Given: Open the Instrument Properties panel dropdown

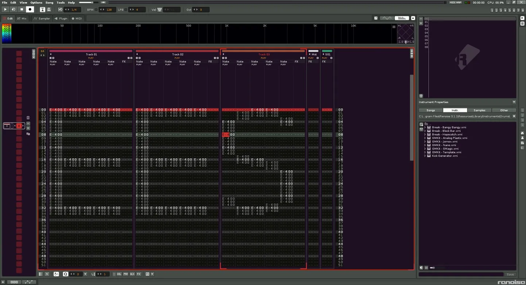Looking at the screenshot, I should pyautogui.click(x=514, y=102).
